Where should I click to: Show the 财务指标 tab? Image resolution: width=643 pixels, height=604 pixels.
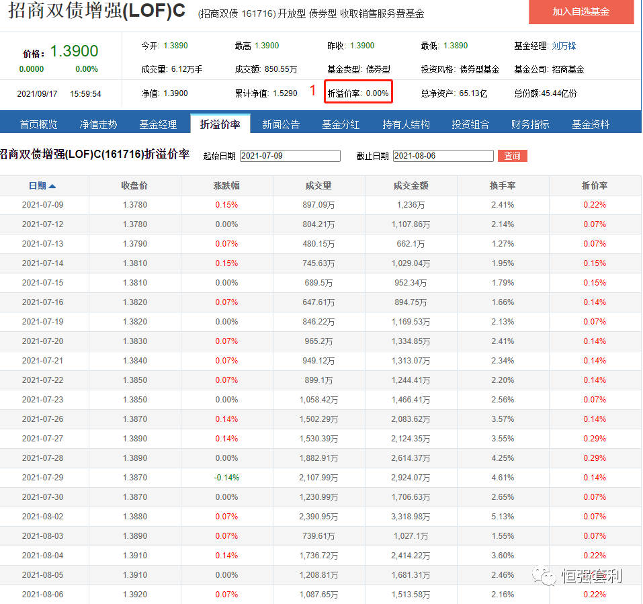click(530, 124)
